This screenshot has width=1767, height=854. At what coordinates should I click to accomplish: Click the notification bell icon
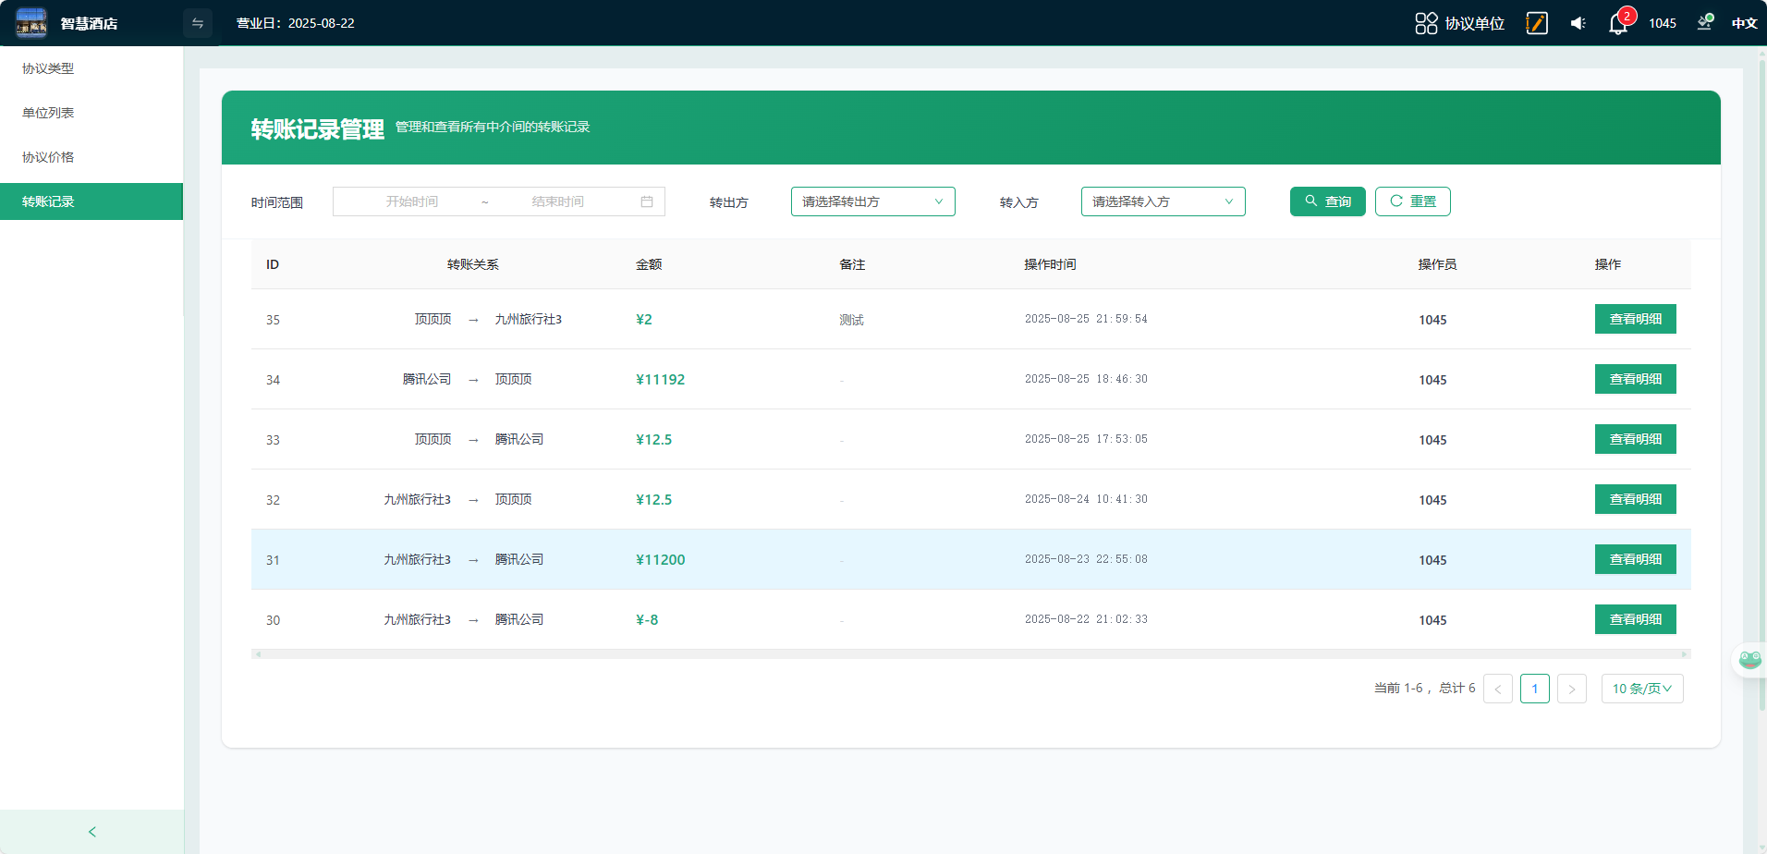coord(1617,24)
